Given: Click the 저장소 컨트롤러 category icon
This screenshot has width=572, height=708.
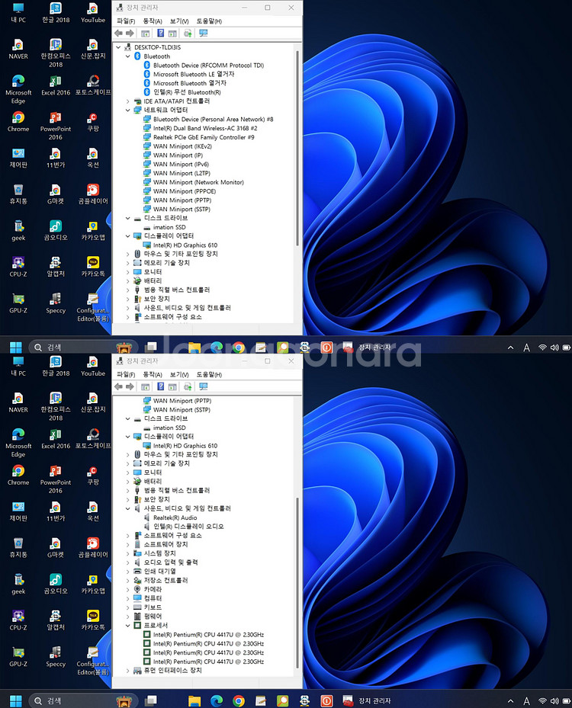Looking at the screenshot, I should [137, 581].
